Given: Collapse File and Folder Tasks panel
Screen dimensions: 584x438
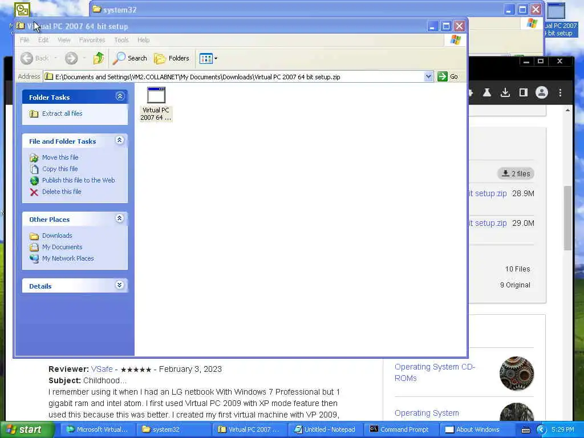Looking at the screenshot, I should click(120, 140).
